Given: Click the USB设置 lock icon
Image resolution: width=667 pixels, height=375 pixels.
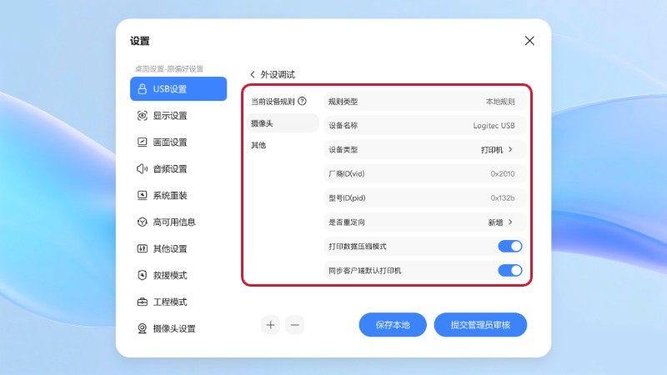Looking at the screenshot, I should tap(142, 89).
